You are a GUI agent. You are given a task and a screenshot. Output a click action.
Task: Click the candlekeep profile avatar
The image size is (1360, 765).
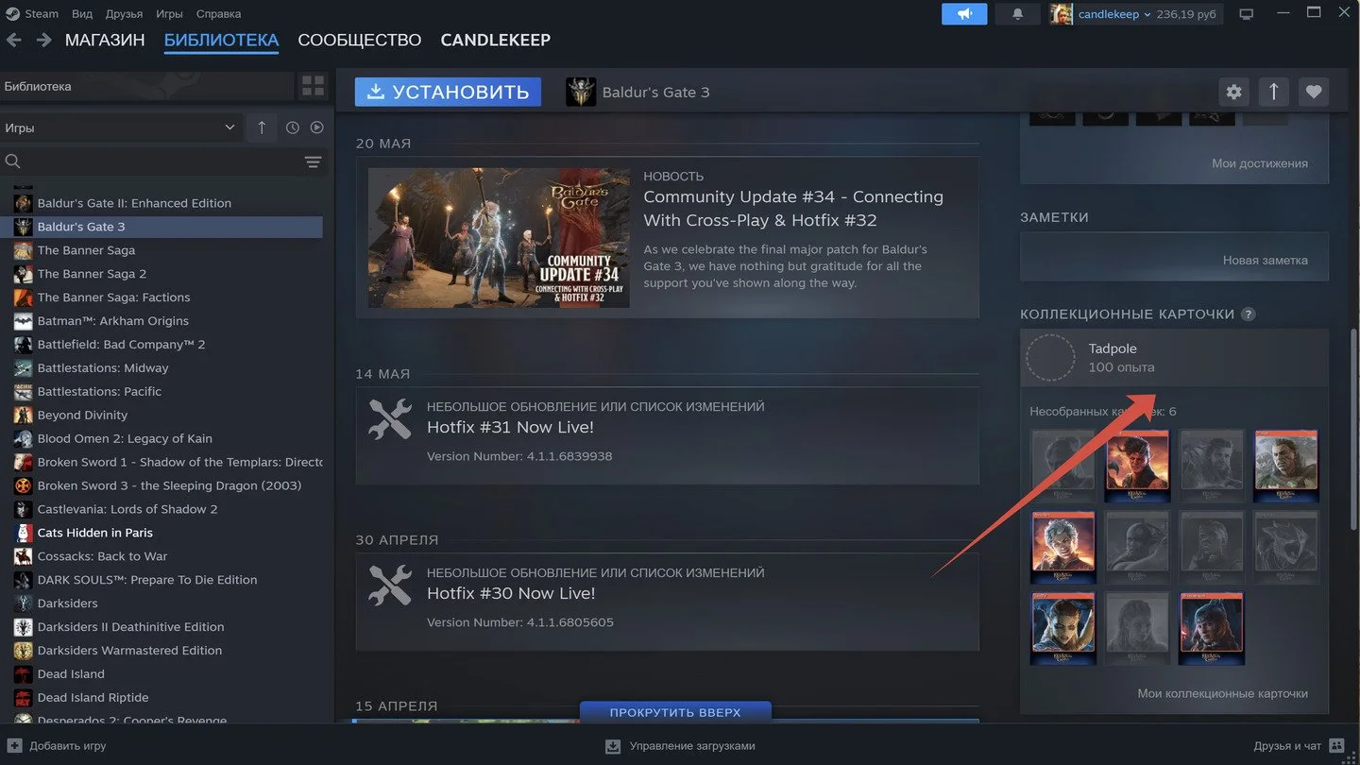[x=1062, y=14]
